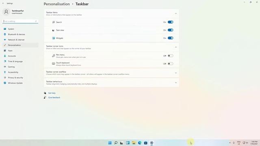The height and width of the screenshot is (146, 260).
Task: Click the microphone icon in system tray
Action: pyautogui.click(x=234, y=143)
